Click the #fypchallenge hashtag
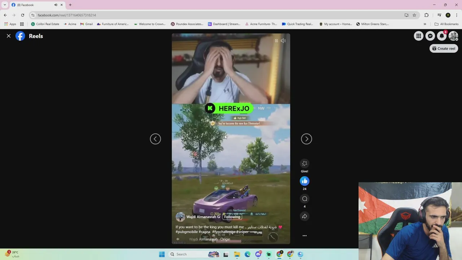The width and height of the screenshot is (462, 260). tap(223, 232)
